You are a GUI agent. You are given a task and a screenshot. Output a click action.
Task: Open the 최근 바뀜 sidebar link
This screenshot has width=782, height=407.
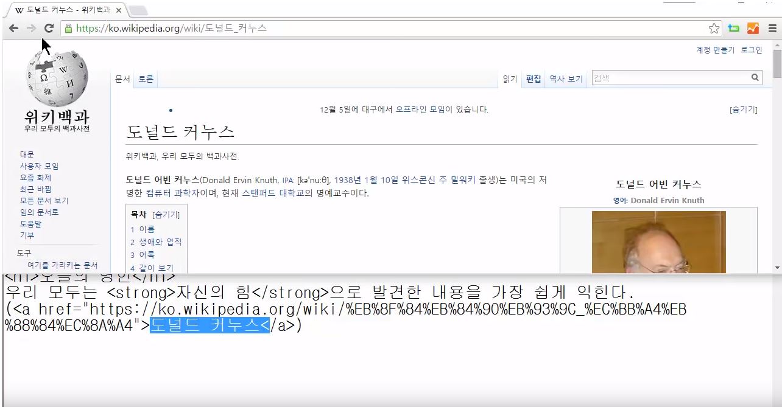point(35,189)
